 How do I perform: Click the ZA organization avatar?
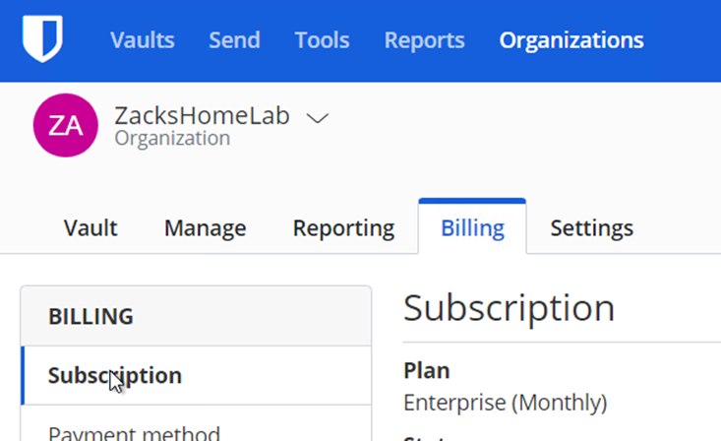click(66, 125)
